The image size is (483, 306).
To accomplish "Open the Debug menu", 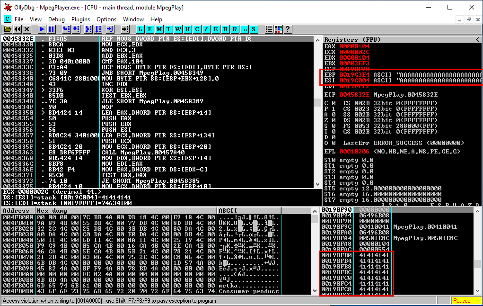I will [x=56, y=19].
